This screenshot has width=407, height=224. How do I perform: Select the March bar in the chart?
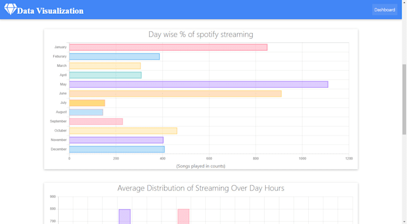[105, 66]
